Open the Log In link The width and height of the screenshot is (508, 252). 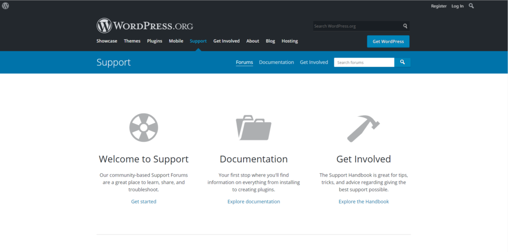(x=457, y=6)
